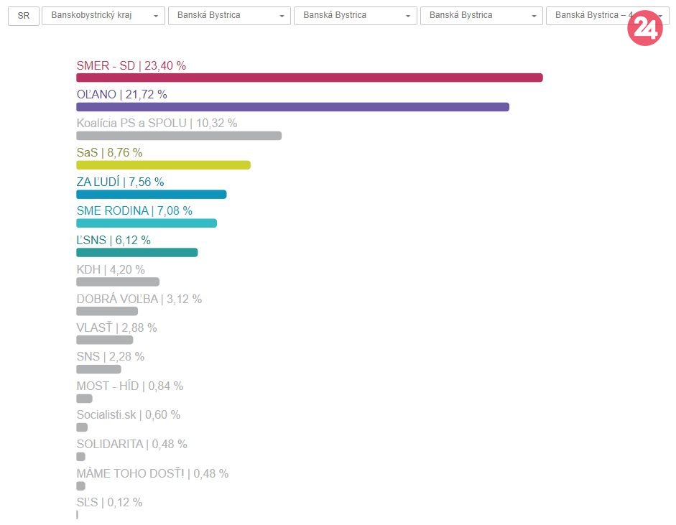
Task: Click the gray VLASŤ result bar
Action: coord(104,340)
